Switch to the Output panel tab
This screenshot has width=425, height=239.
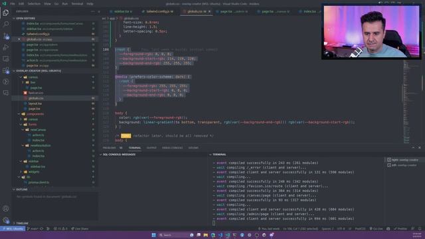(151, 147)
